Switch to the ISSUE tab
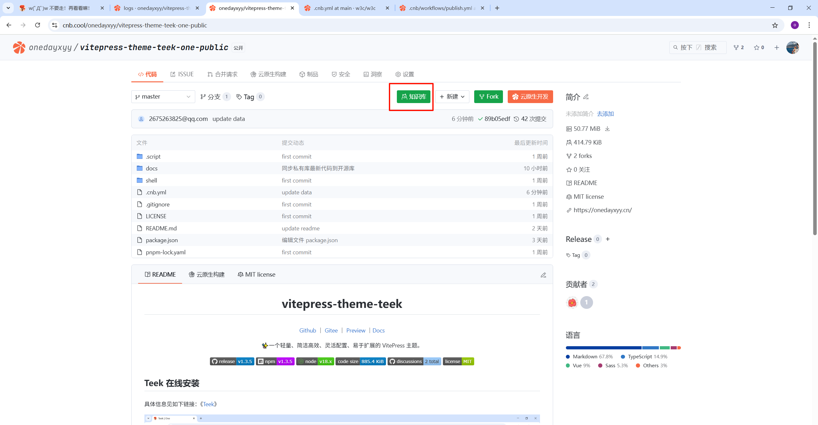This screenshot has height=425, width=818. 182,74
